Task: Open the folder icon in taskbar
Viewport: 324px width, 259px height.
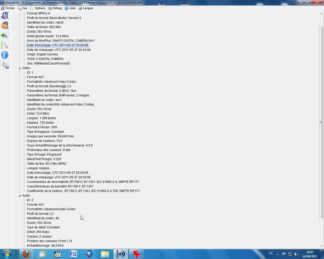Action: [x=105, y=254]
